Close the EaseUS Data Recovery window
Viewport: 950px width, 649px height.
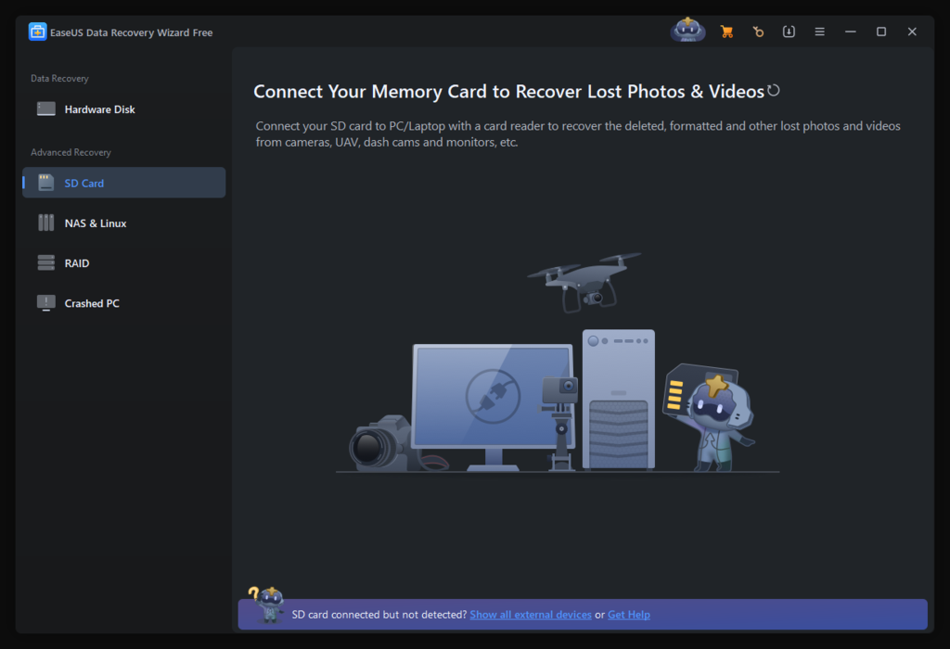pyautogui.click(x=912, y=32)
